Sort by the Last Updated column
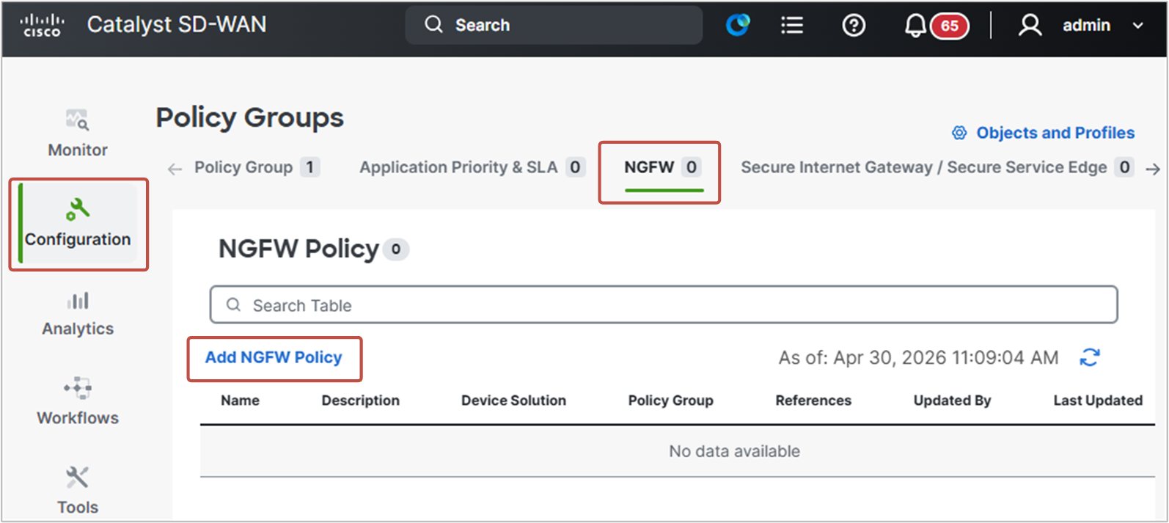This screenshot has width=1169, height=523. pyautogui.click(x=1098, y=401)
